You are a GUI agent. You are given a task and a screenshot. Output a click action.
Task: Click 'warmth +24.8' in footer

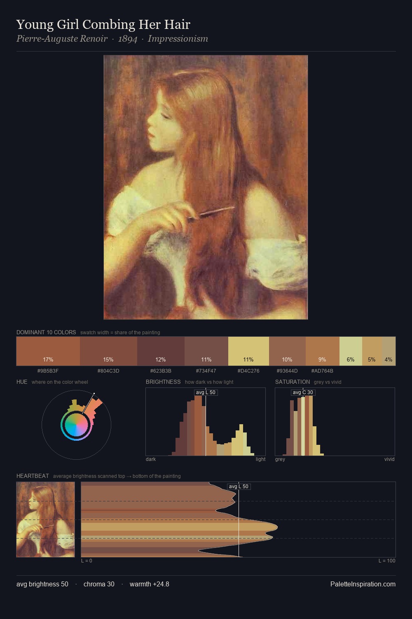click(150, 584)
